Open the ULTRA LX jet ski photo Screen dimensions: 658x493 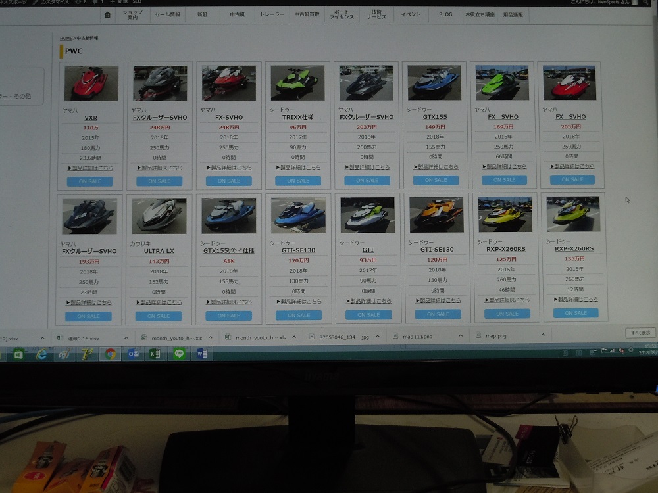[x=159, y=216]
